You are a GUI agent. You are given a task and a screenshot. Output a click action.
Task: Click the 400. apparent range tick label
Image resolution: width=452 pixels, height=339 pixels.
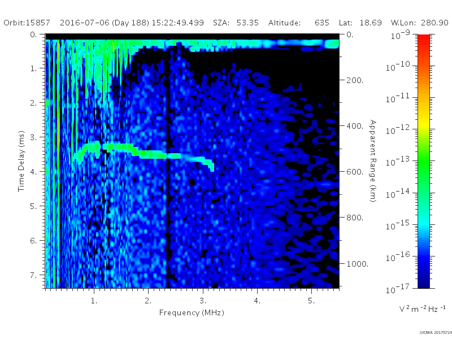coord(355,126)
